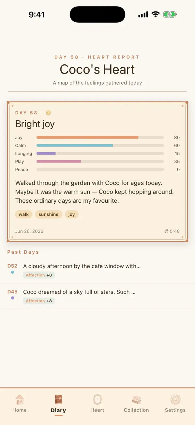Tap Affection +8 badge on D52

pos(39,275)
